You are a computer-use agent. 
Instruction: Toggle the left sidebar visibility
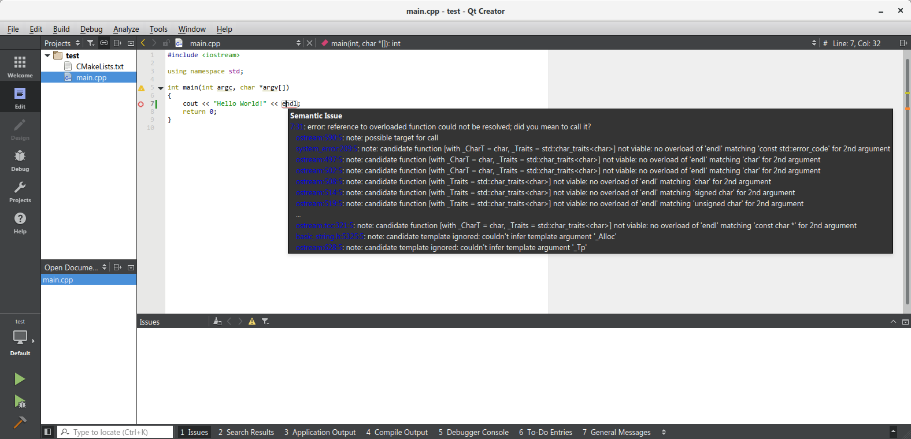(48, 431)
